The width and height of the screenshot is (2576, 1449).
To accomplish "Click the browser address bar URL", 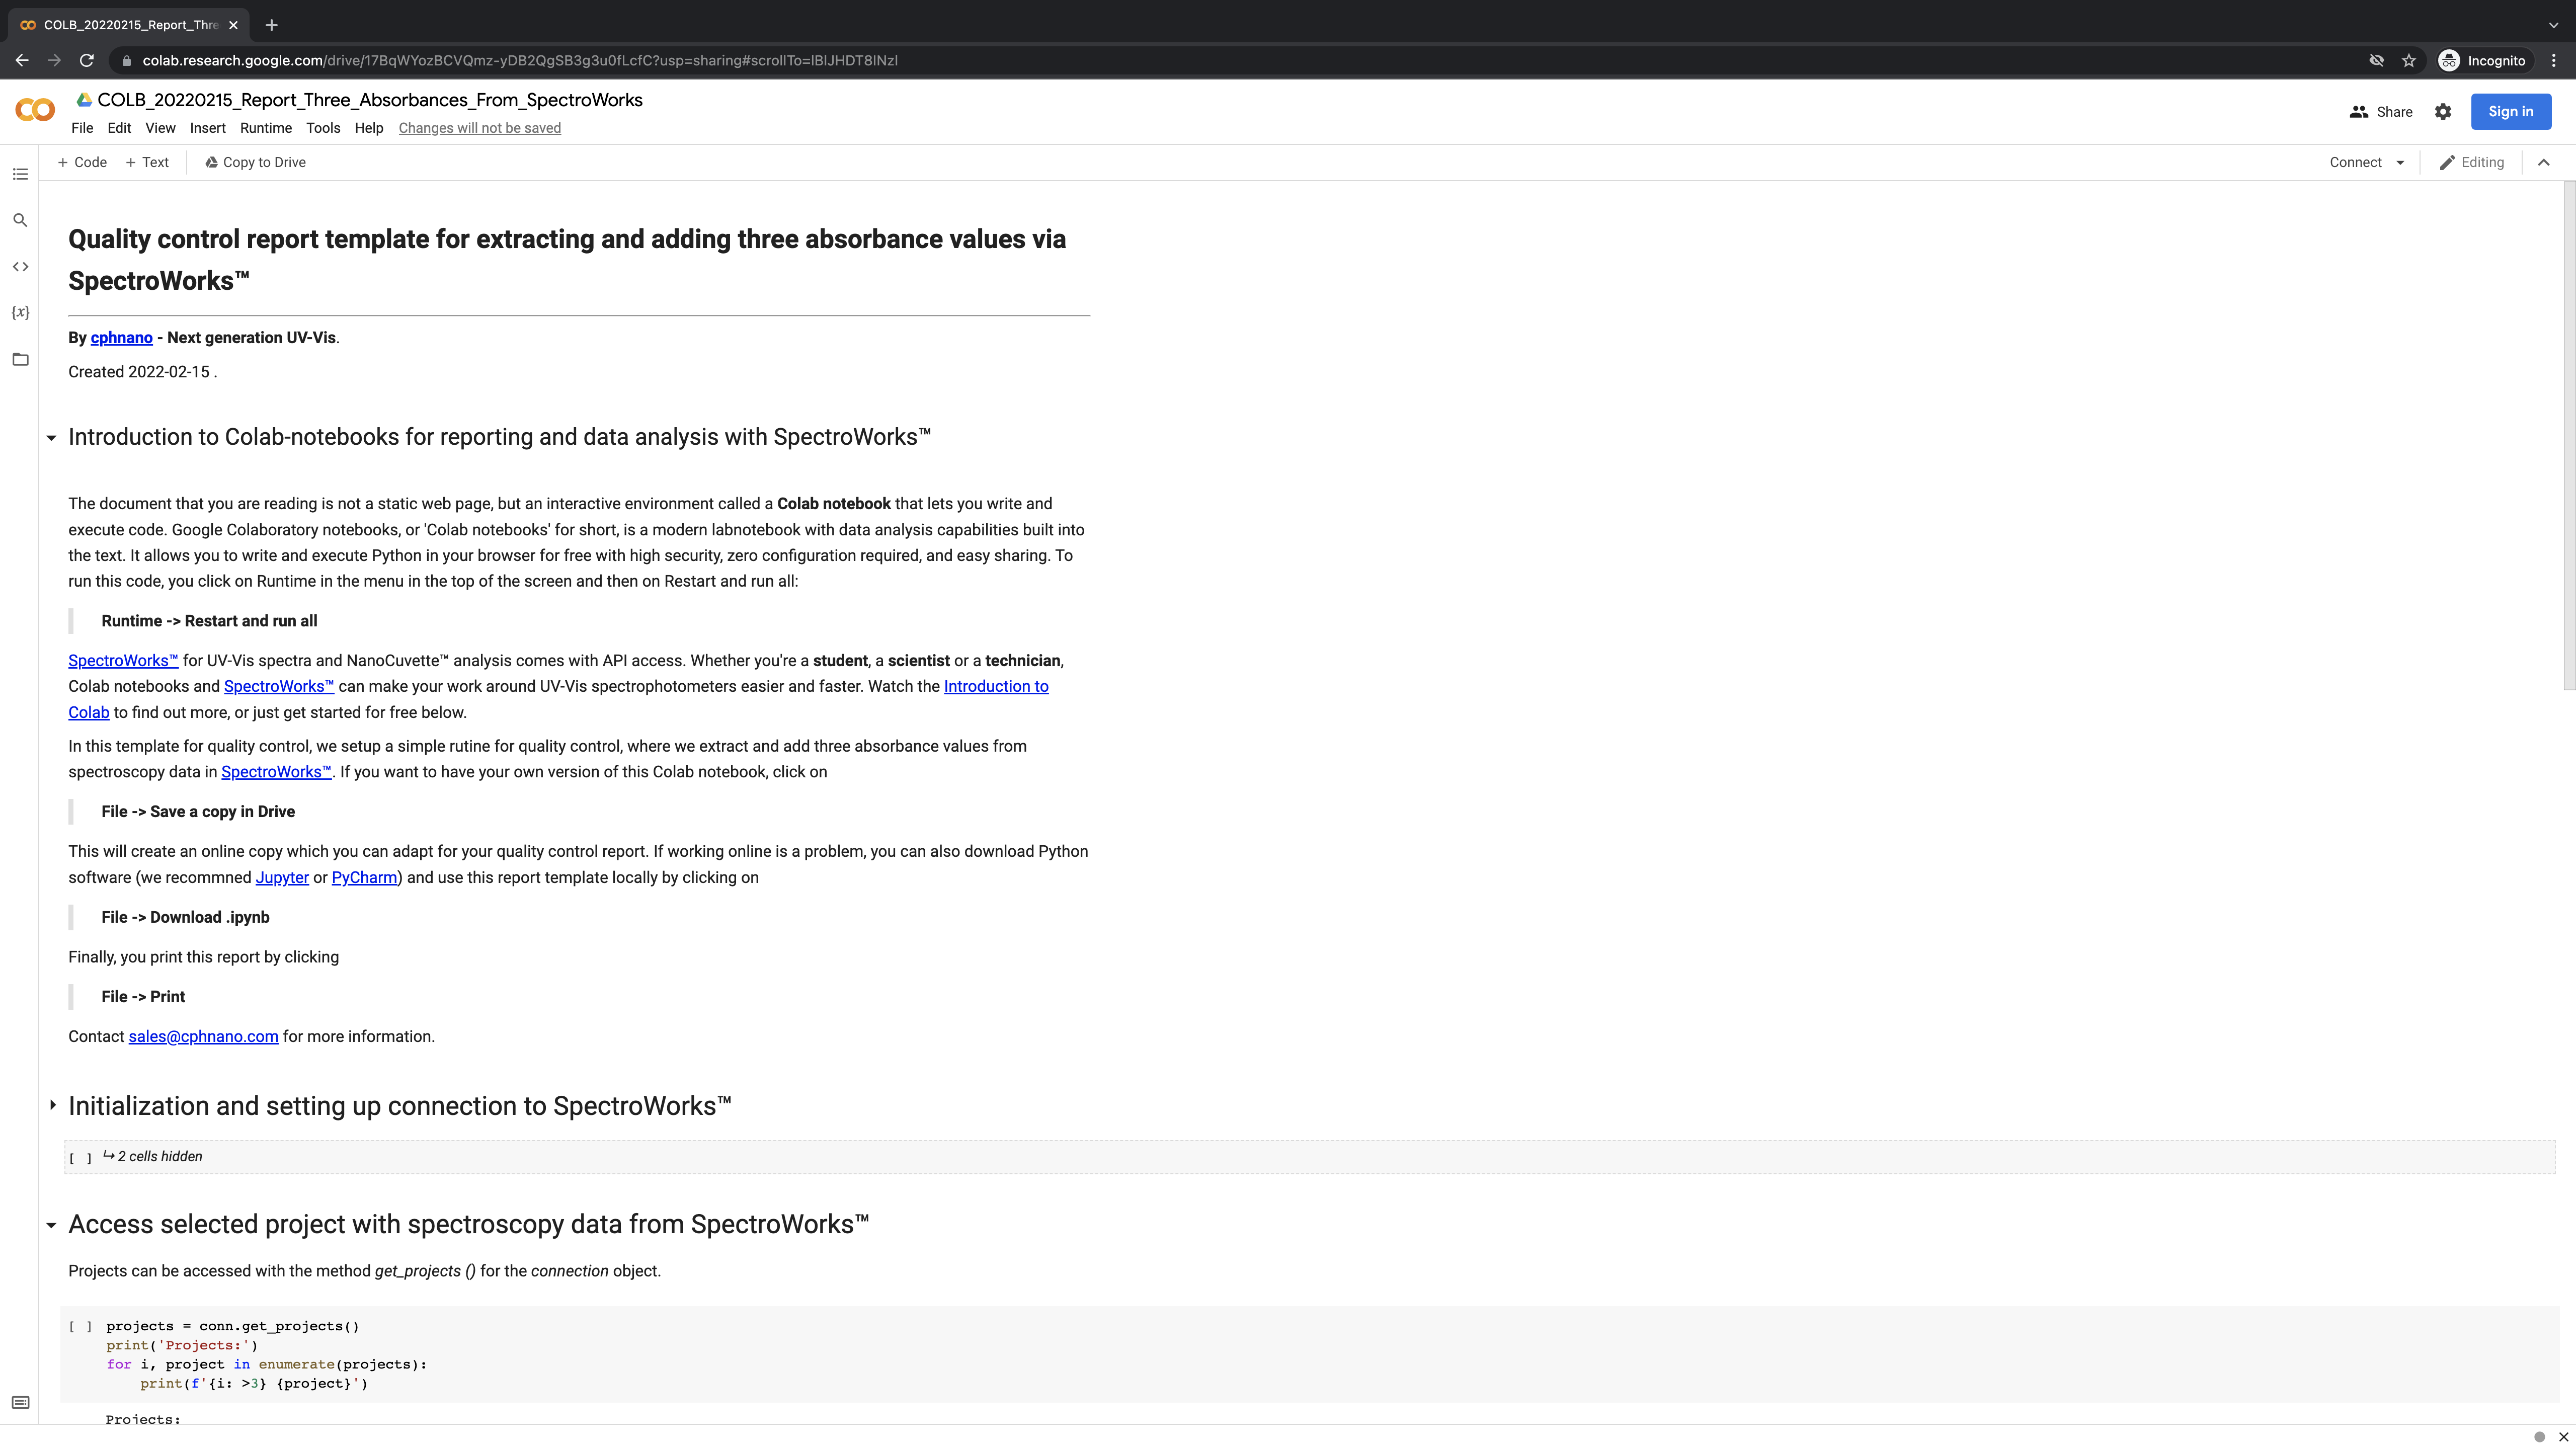I will 520,61.
